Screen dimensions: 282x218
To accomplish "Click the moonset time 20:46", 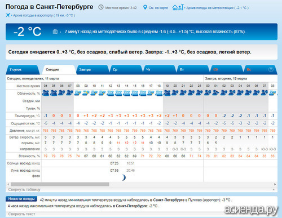I will coord(130,171).
